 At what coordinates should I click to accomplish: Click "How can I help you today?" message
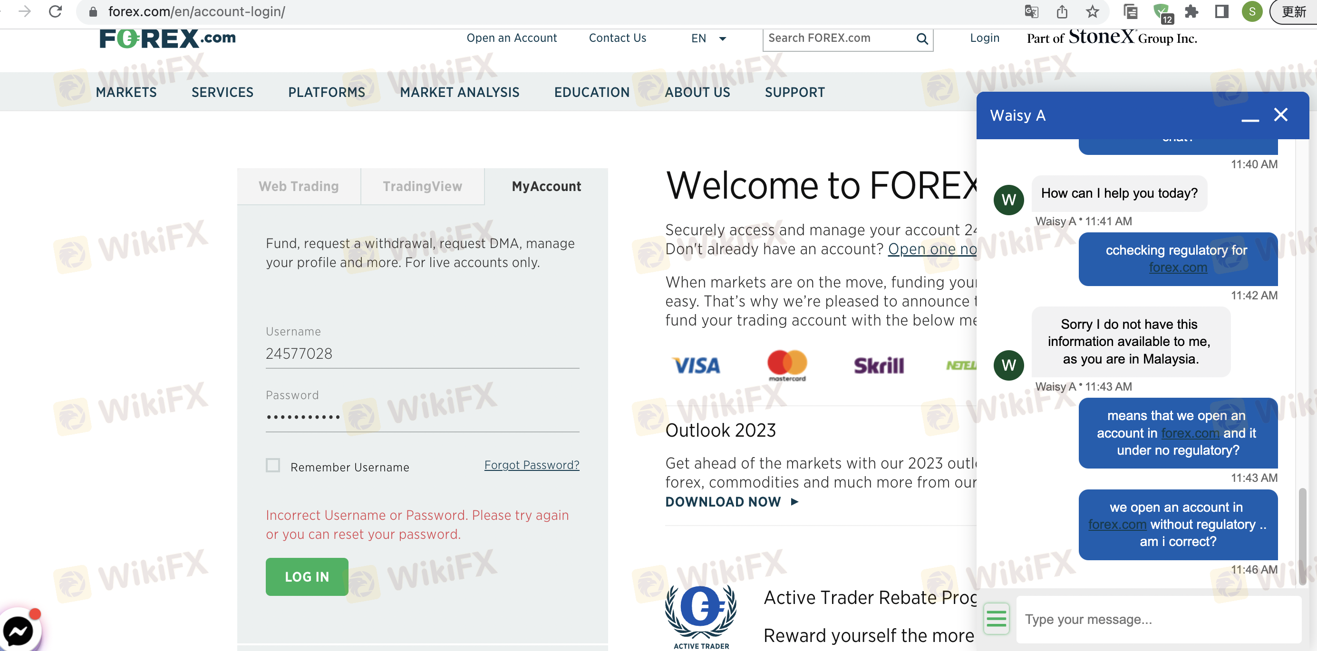point(1119,193)
